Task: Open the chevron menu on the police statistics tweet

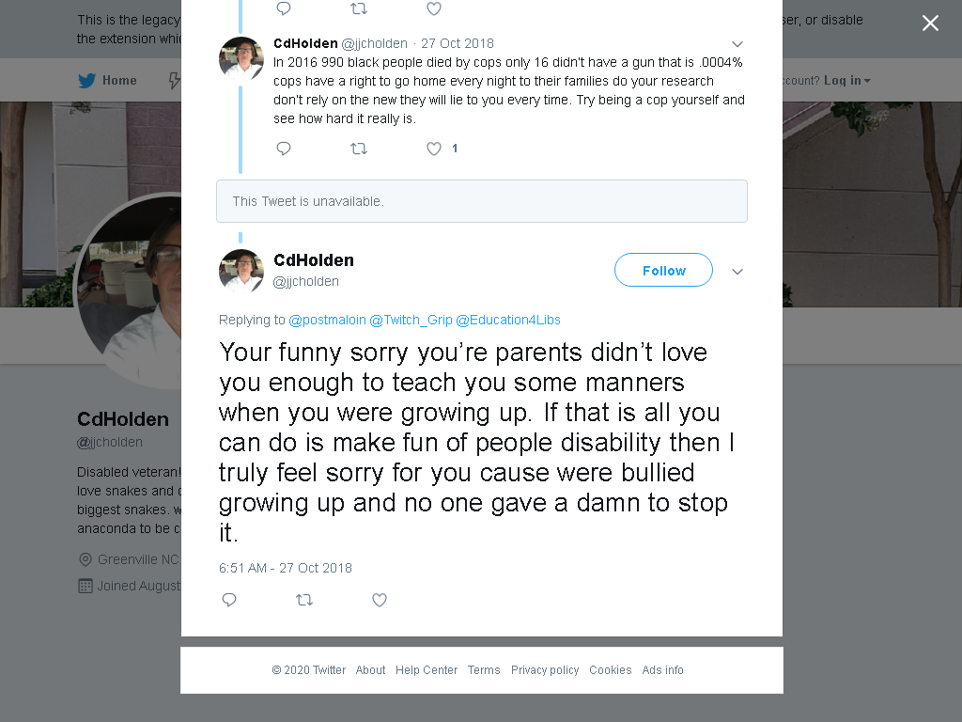Action: [737, 44]
